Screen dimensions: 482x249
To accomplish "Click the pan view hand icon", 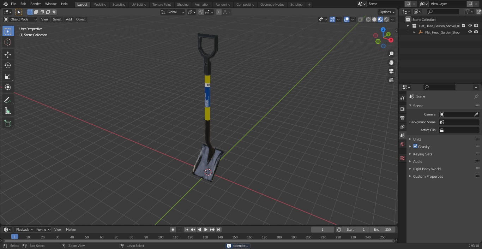I will pyautogui.click(x=391, y=63).
